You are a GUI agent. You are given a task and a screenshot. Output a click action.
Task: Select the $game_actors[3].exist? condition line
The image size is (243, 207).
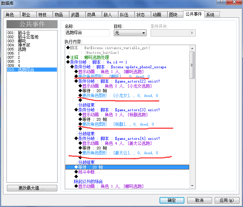point(127,110)
